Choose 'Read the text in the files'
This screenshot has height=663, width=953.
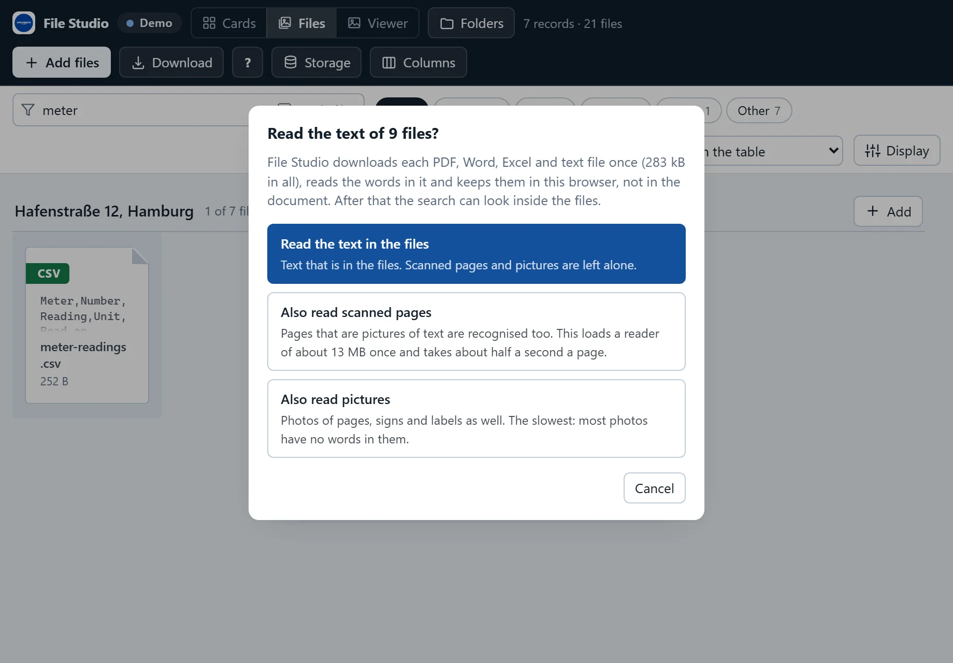476,254
